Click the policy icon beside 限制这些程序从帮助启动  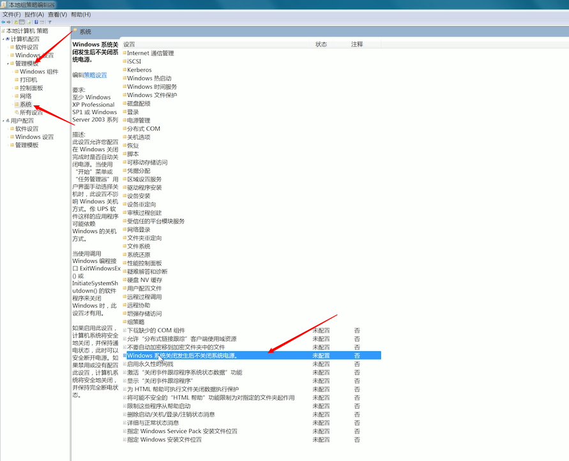point(125,406)
